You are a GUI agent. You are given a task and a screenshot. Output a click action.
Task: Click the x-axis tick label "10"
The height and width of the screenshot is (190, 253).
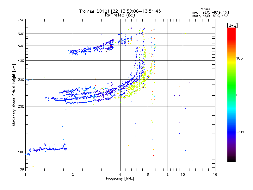183,174
